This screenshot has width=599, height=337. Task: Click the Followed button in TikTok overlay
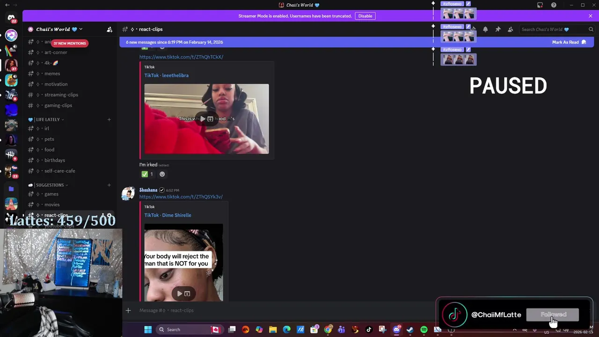pos(553,315)
